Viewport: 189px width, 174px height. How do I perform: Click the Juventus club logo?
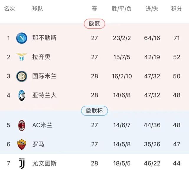coord(22,163)
